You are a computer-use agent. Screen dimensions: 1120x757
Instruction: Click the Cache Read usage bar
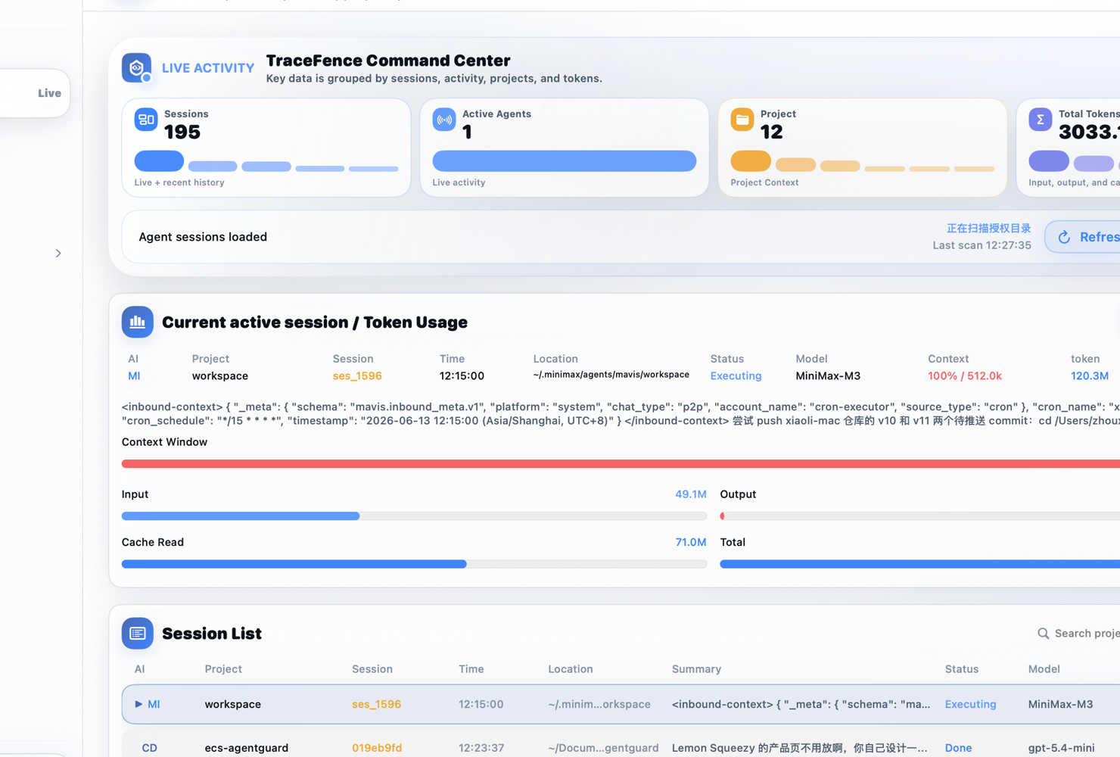[414, 564]
